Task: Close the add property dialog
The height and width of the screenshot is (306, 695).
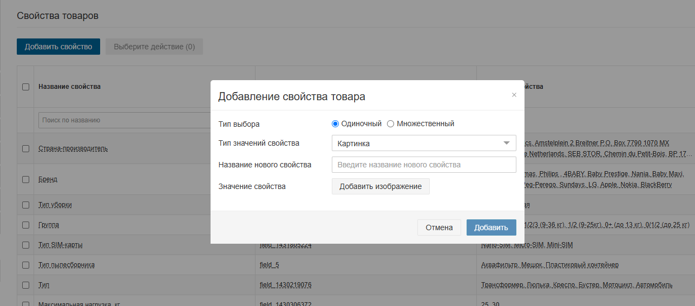Action: click(514, 95)
